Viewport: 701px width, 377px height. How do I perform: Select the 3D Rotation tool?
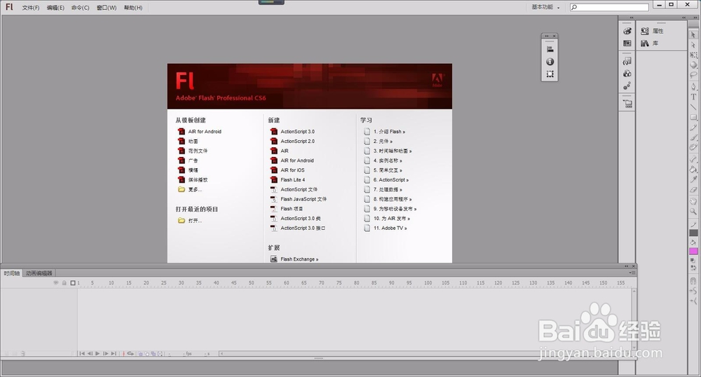click(x=693, y=65)
